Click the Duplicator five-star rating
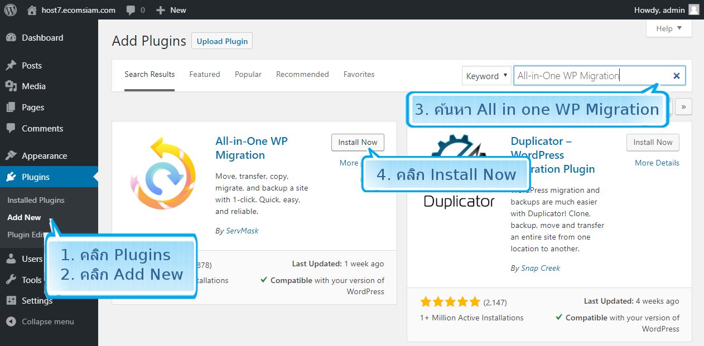This screenshot has height=346, width=704. (450, 302)
